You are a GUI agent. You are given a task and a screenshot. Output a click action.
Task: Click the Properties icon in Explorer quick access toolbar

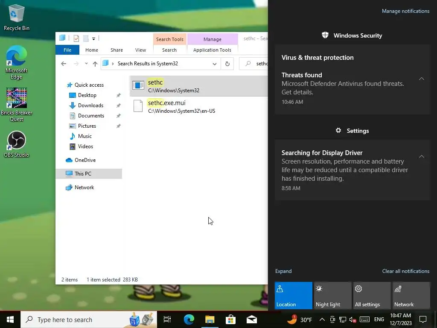pyautogui.click(x=76, y=38)
